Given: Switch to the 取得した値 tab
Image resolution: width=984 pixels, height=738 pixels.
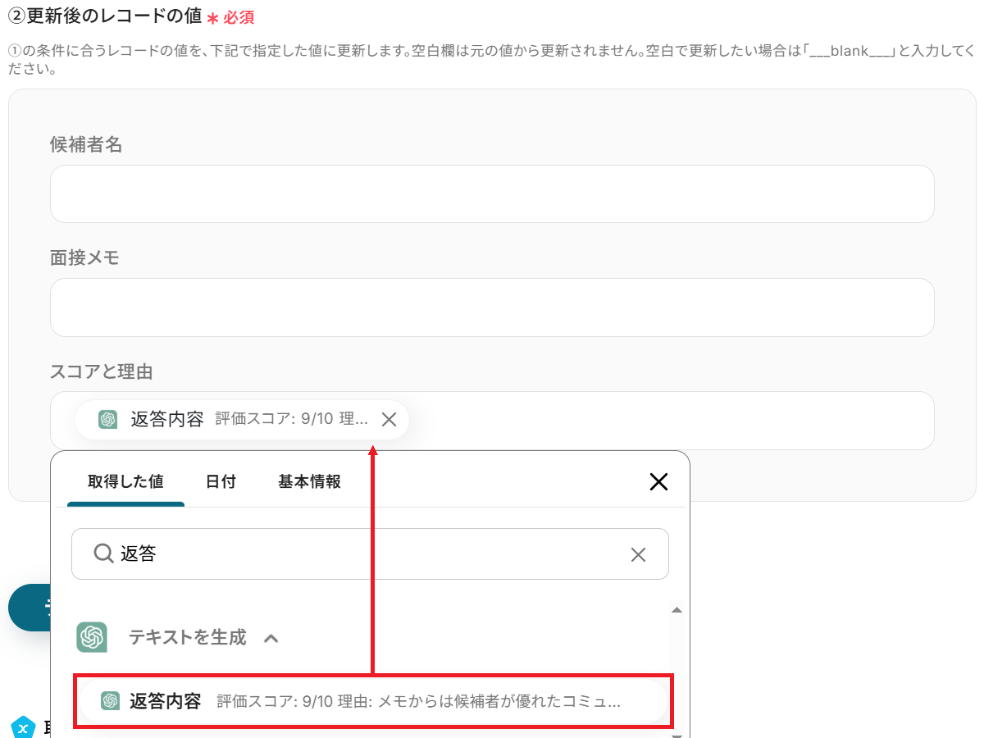Looking at the screenshot, I should 125,481.
